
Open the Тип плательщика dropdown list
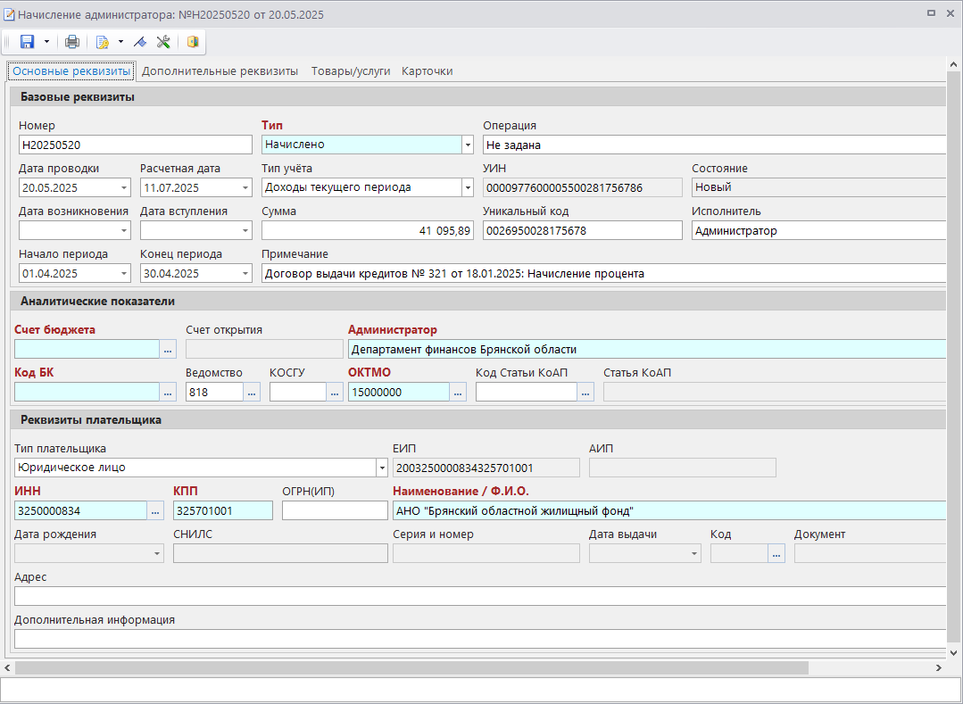click(382, 468)
